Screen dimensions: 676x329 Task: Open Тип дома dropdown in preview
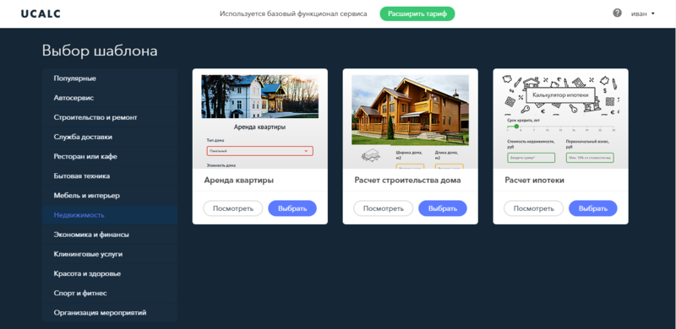click(260, 151)
